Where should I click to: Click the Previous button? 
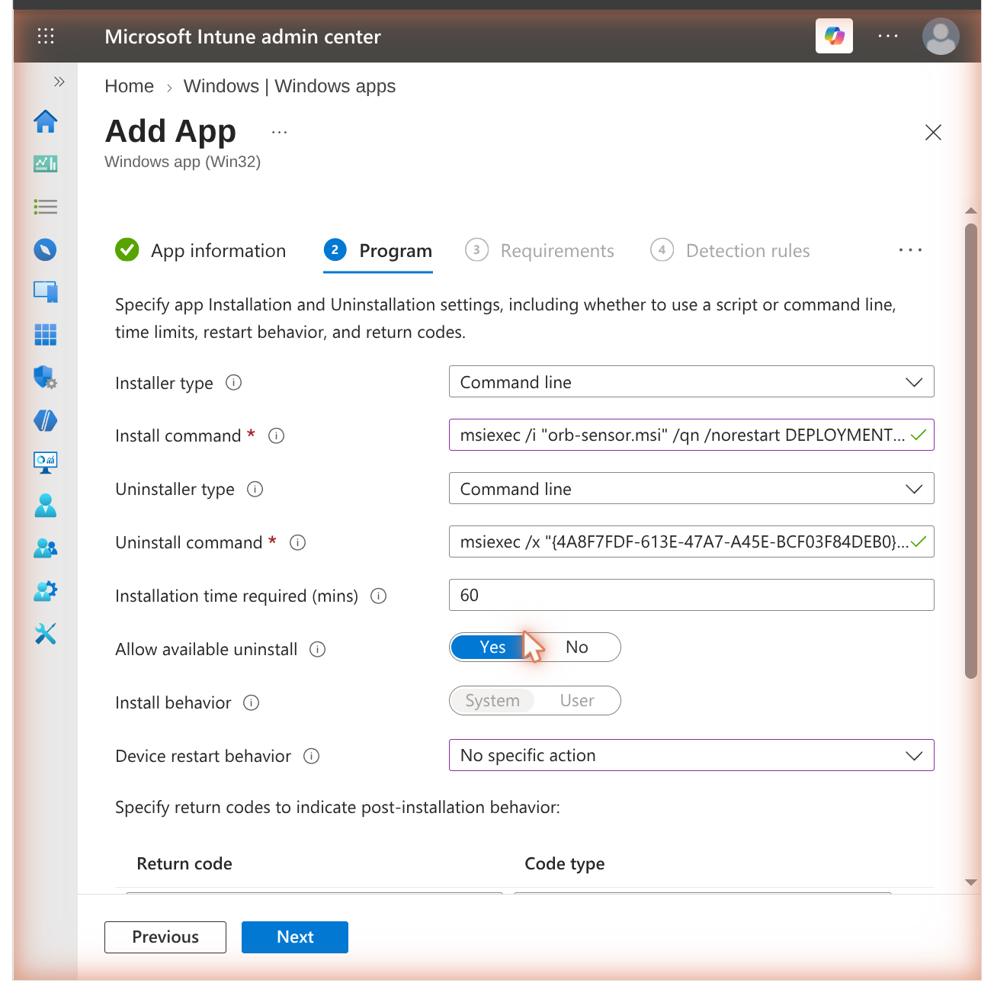pyautogui.click(x=165, y=937)
